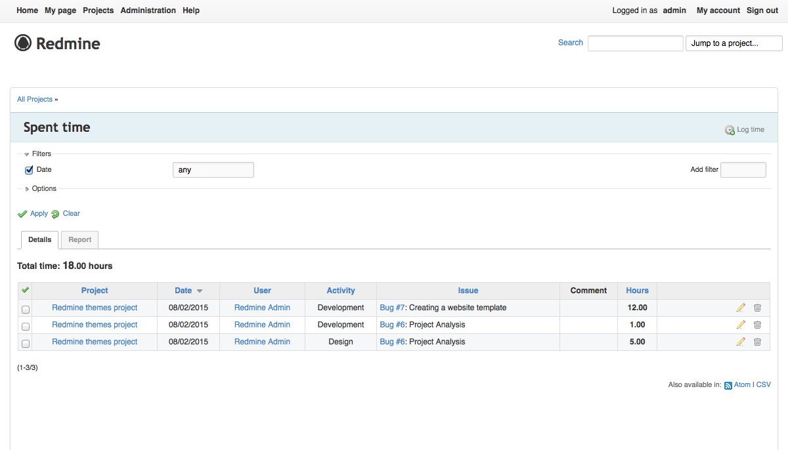Click the admin username link
Image resolution: width=788 pixels, height=450 pixels.
tap(674, 10)
